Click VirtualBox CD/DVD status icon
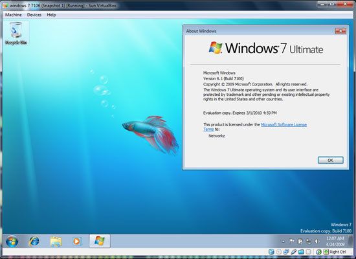356x259 pixels. [278, 252]
